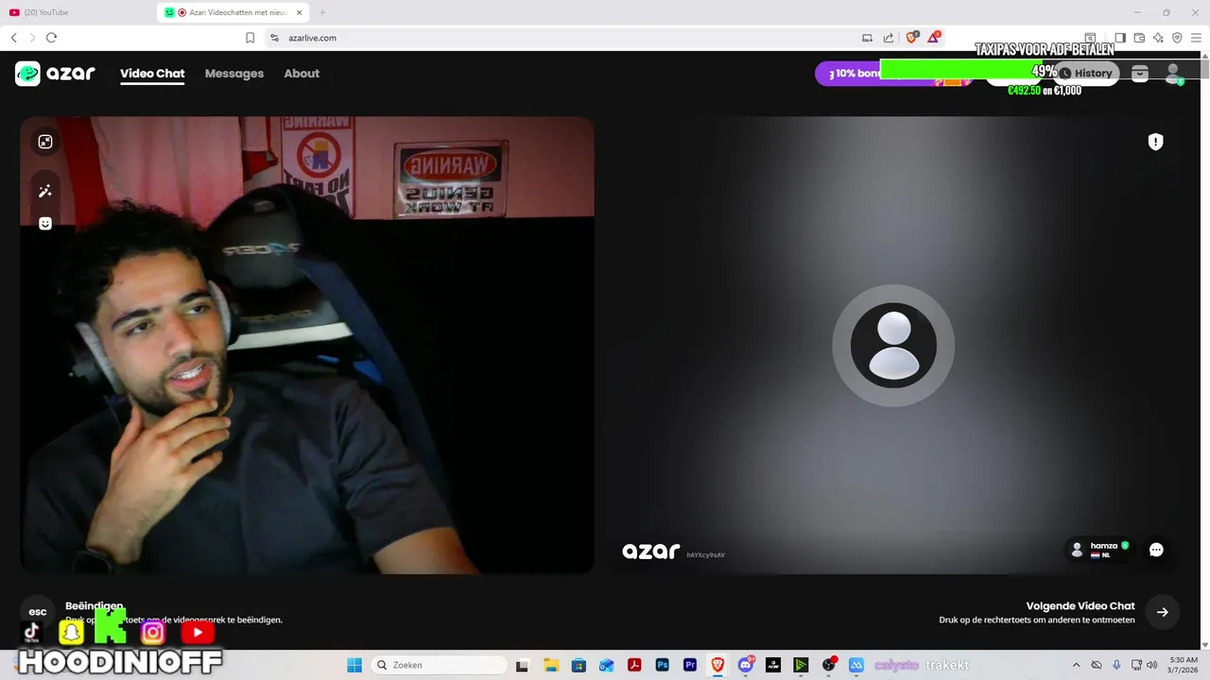1210x680 pixels.
Task: Show hidden system tray icons
Action: click(1076, 665)
